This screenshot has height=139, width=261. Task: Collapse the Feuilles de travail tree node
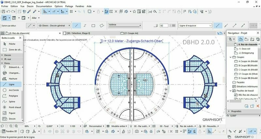(x=231, y=91)
